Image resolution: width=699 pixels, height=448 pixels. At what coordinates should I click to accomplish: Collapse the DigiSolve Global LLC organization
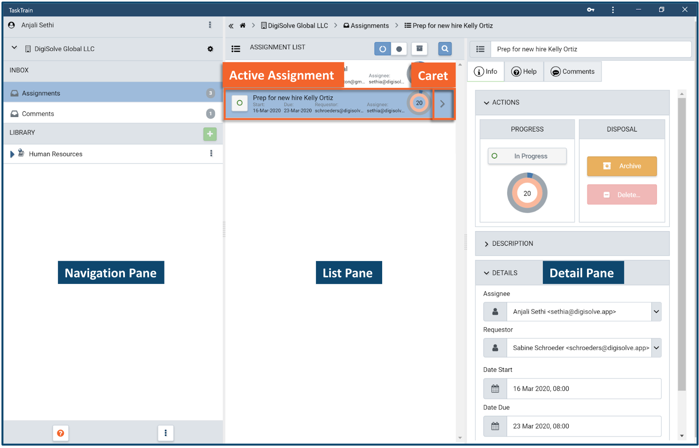point(14,48)
